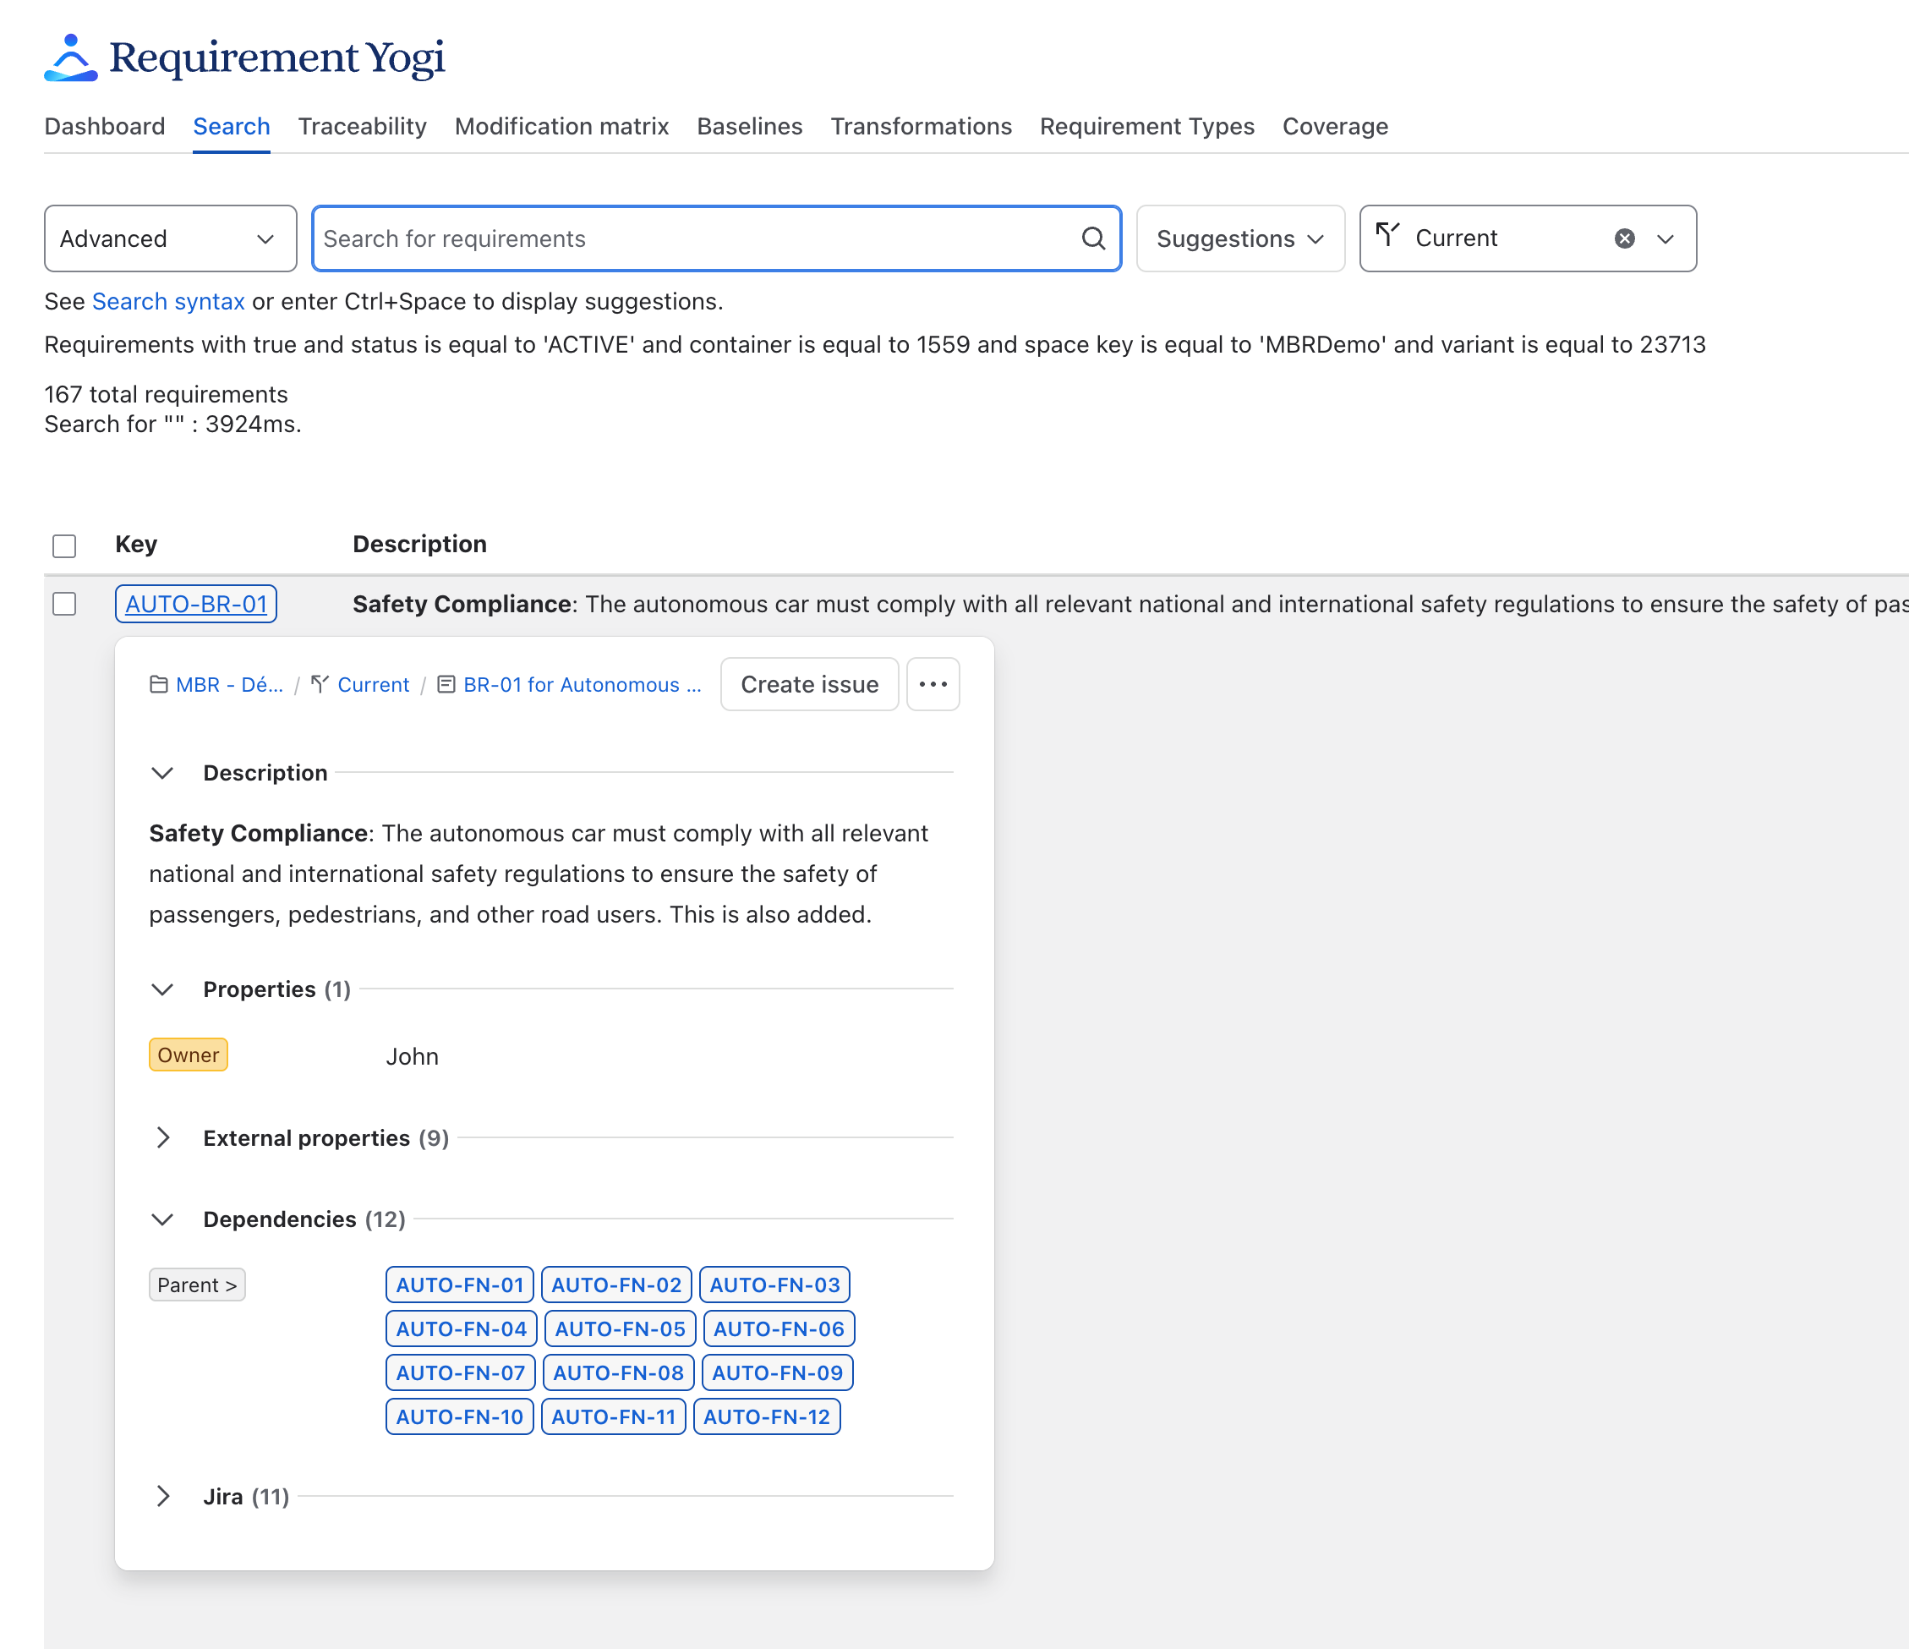Click the Current breadcrumb link
This screenshot has height=1649, width=1909.
point(373,684)
